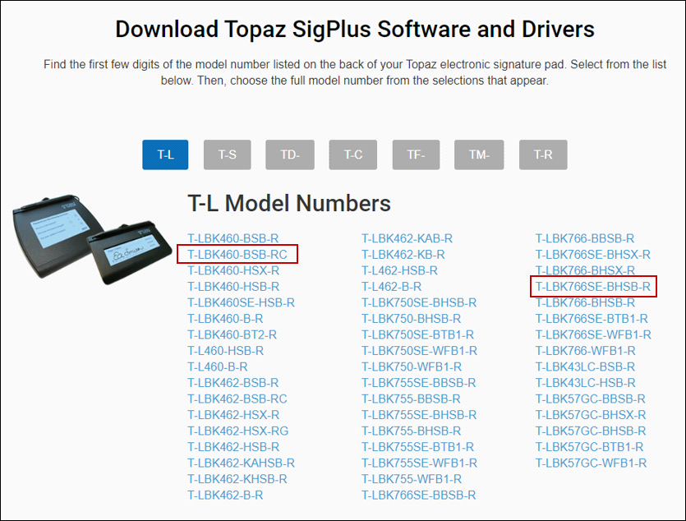This screenshot has width=686, height=521.
Task: Switch to the T-S model tab
Action: pos(228,154)
